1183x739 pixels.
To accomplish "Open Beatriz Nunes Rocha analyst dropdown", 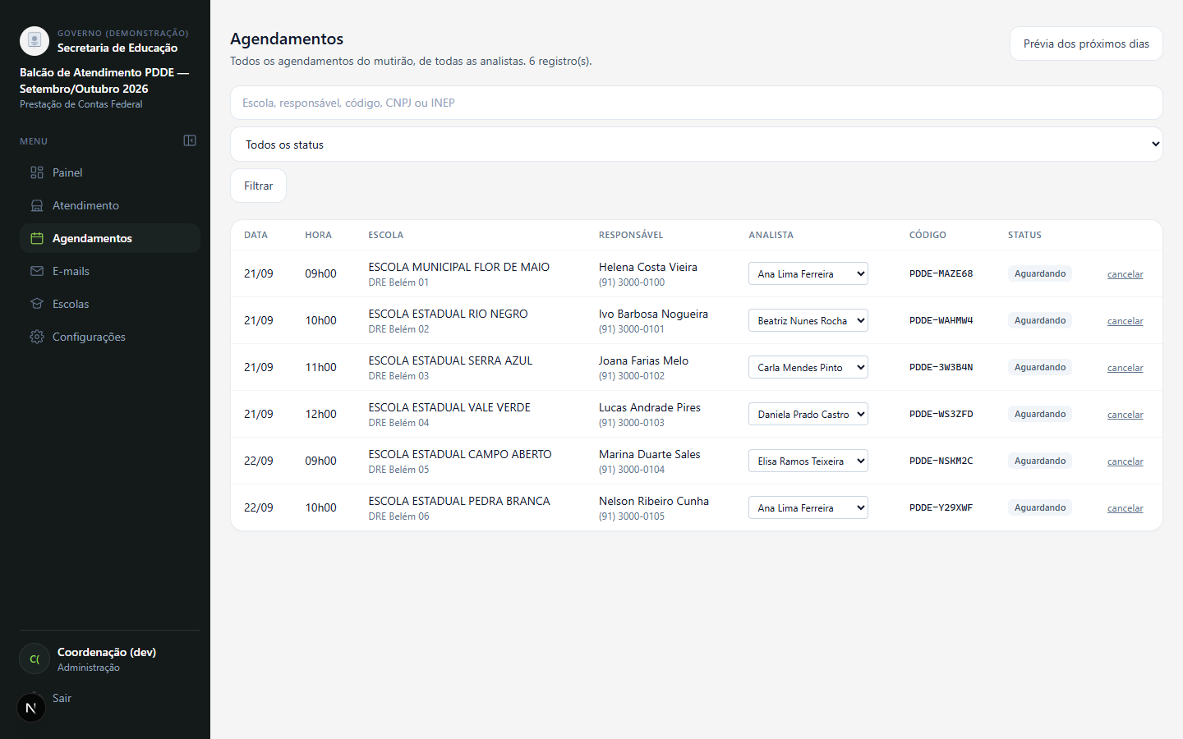I will point(808,320).
